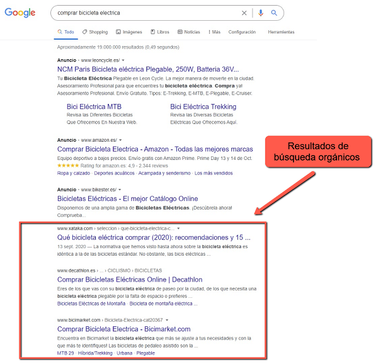Open Deportes acuáticos sitelink
Screen dimensions: 378x364
click(114, 173)
